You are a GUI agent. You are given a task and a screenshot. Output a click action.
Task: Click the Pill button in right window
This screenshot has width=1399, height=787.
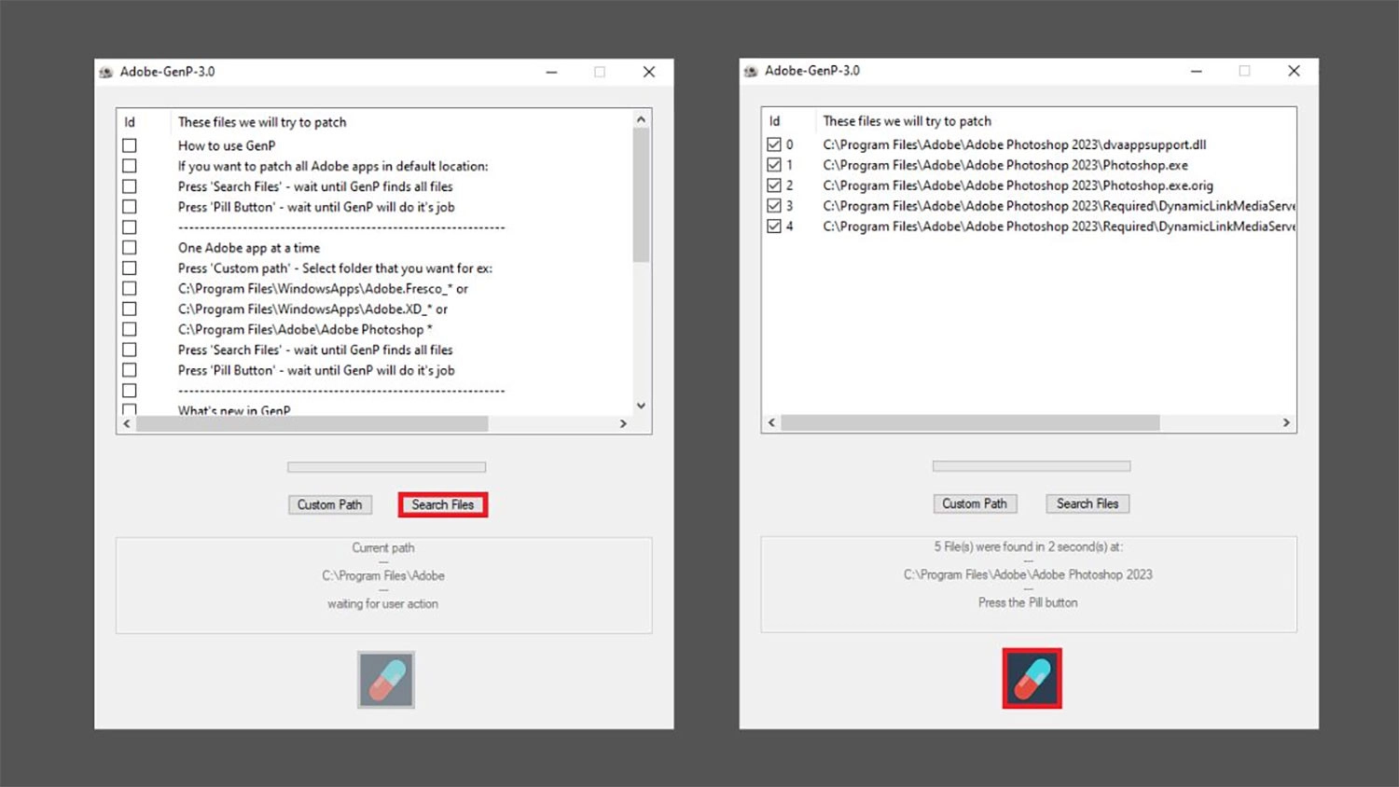pos(1032,678)
